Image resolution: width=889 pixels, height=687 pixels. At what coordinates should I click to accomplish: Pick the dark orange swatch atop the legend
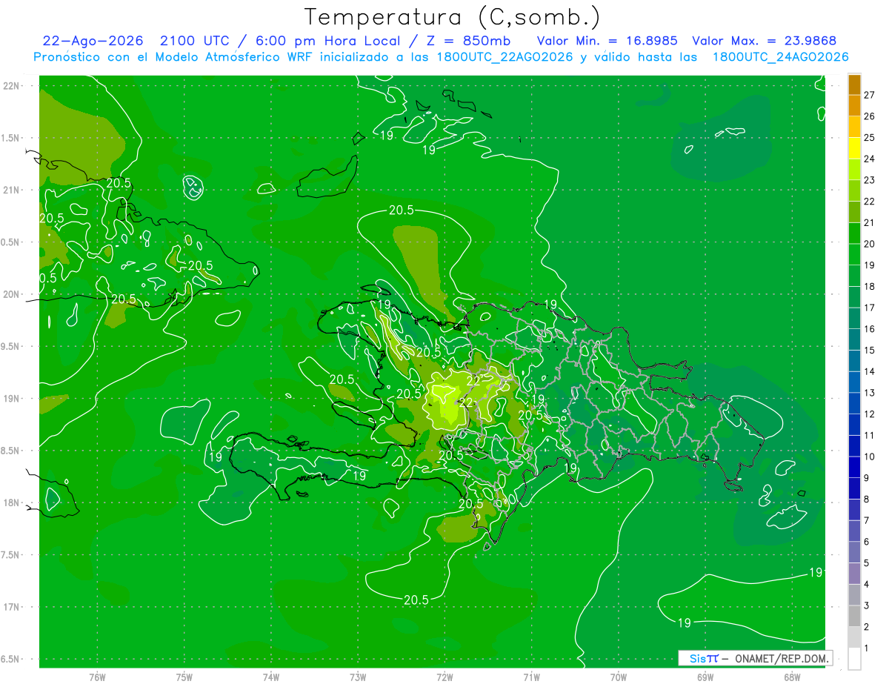(x=854, y=84)
